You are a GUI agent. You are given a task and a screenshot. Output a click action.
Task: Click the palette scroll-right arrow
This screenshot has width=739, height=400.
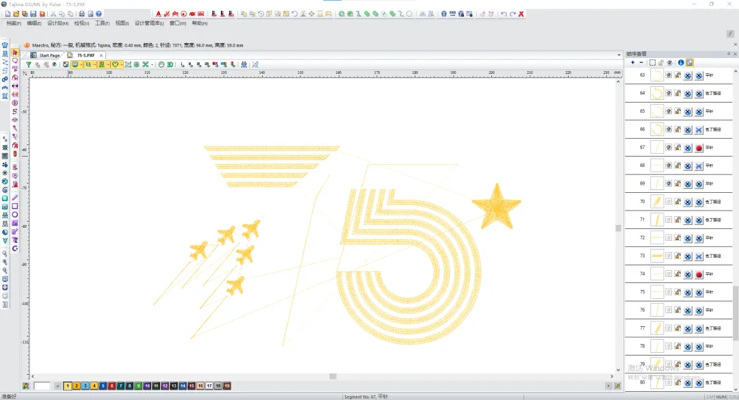coord(608,386)
